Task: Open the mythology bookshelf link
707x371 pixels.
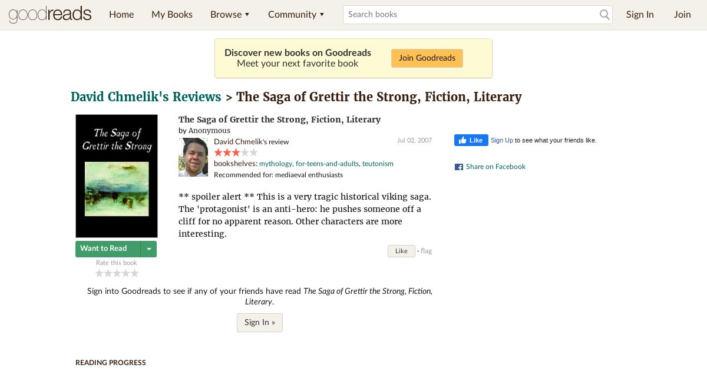Action: coord(276,164)
